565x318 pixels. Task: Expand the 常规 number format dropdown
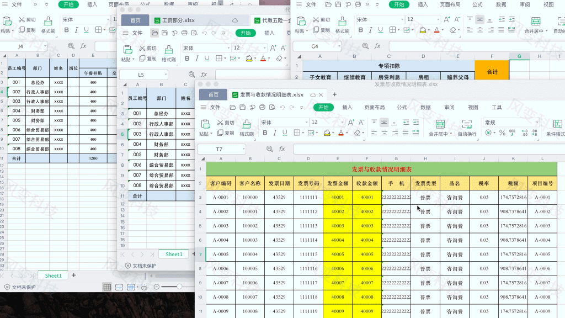[537, 122]
